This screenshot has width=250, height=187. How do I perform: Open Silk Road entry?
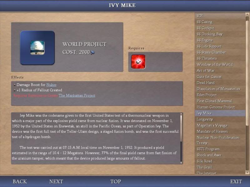pyautogui.click(x=220, y=161)
